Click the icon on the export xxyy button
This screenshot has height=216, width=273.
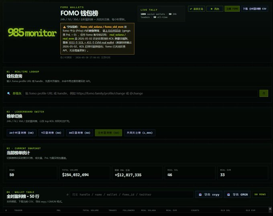tap(200, 195)
